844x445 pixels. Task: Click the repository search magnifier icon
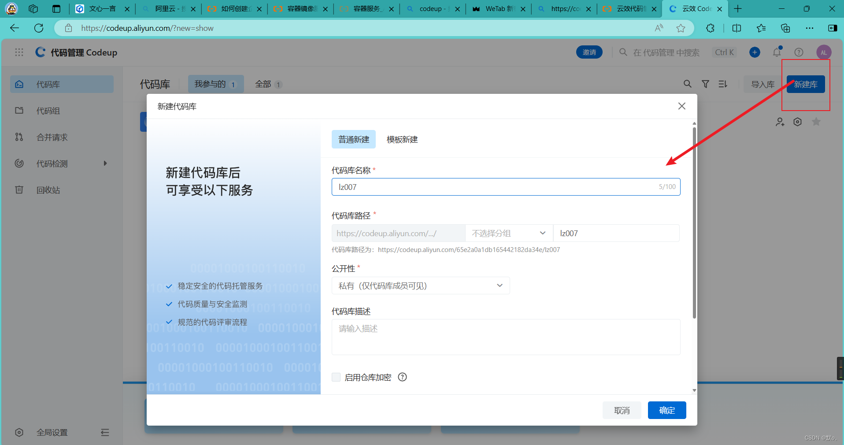[x=687, y=84]
